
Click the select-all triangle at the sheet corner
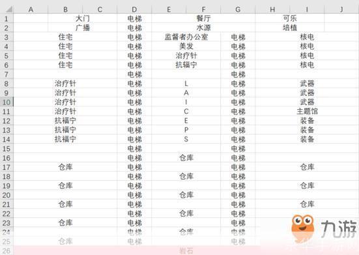[8, 9]
